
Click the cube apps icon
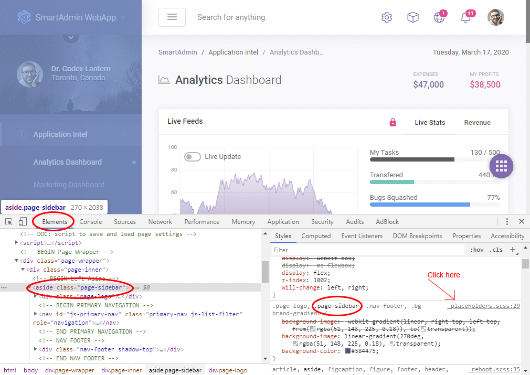413,17
